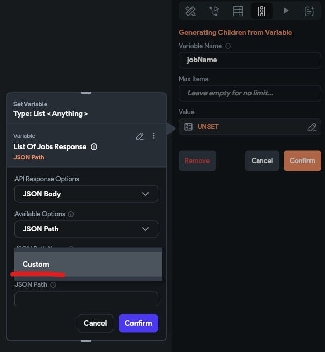Screen dimensions: 325x352
Task: Open the backend query database icon
Action: pyautogui.click(x=238, y=11)
